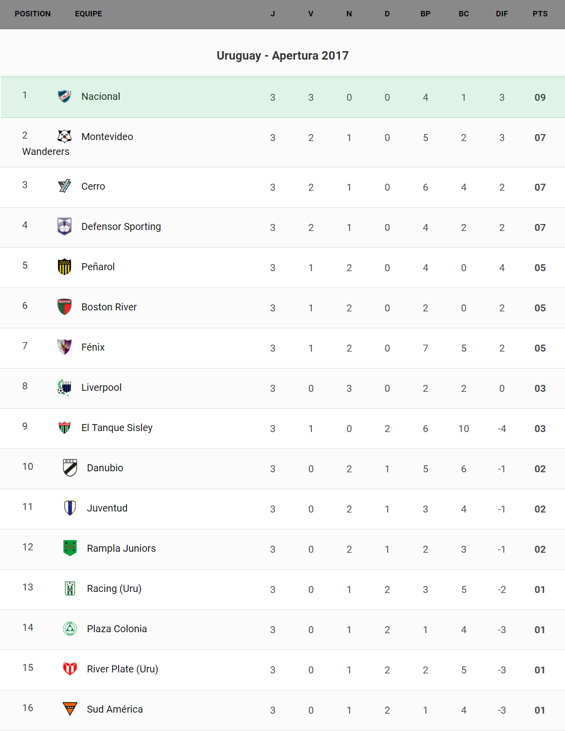
Task: Select the Fénix team name
Action: pos(93,347)
